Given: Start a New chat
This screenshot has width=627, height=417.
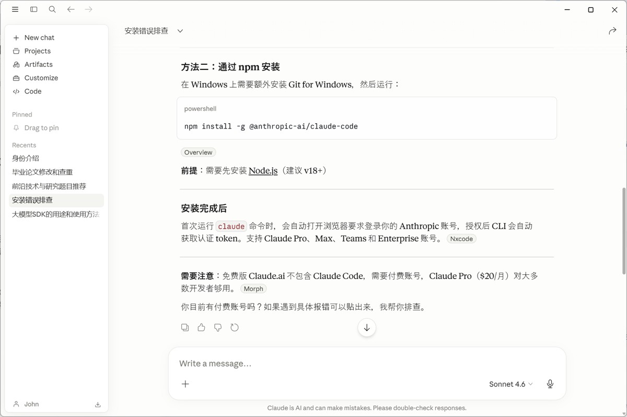Looking at the screenshot, I should pyautogui.click(x=56, y=38).
